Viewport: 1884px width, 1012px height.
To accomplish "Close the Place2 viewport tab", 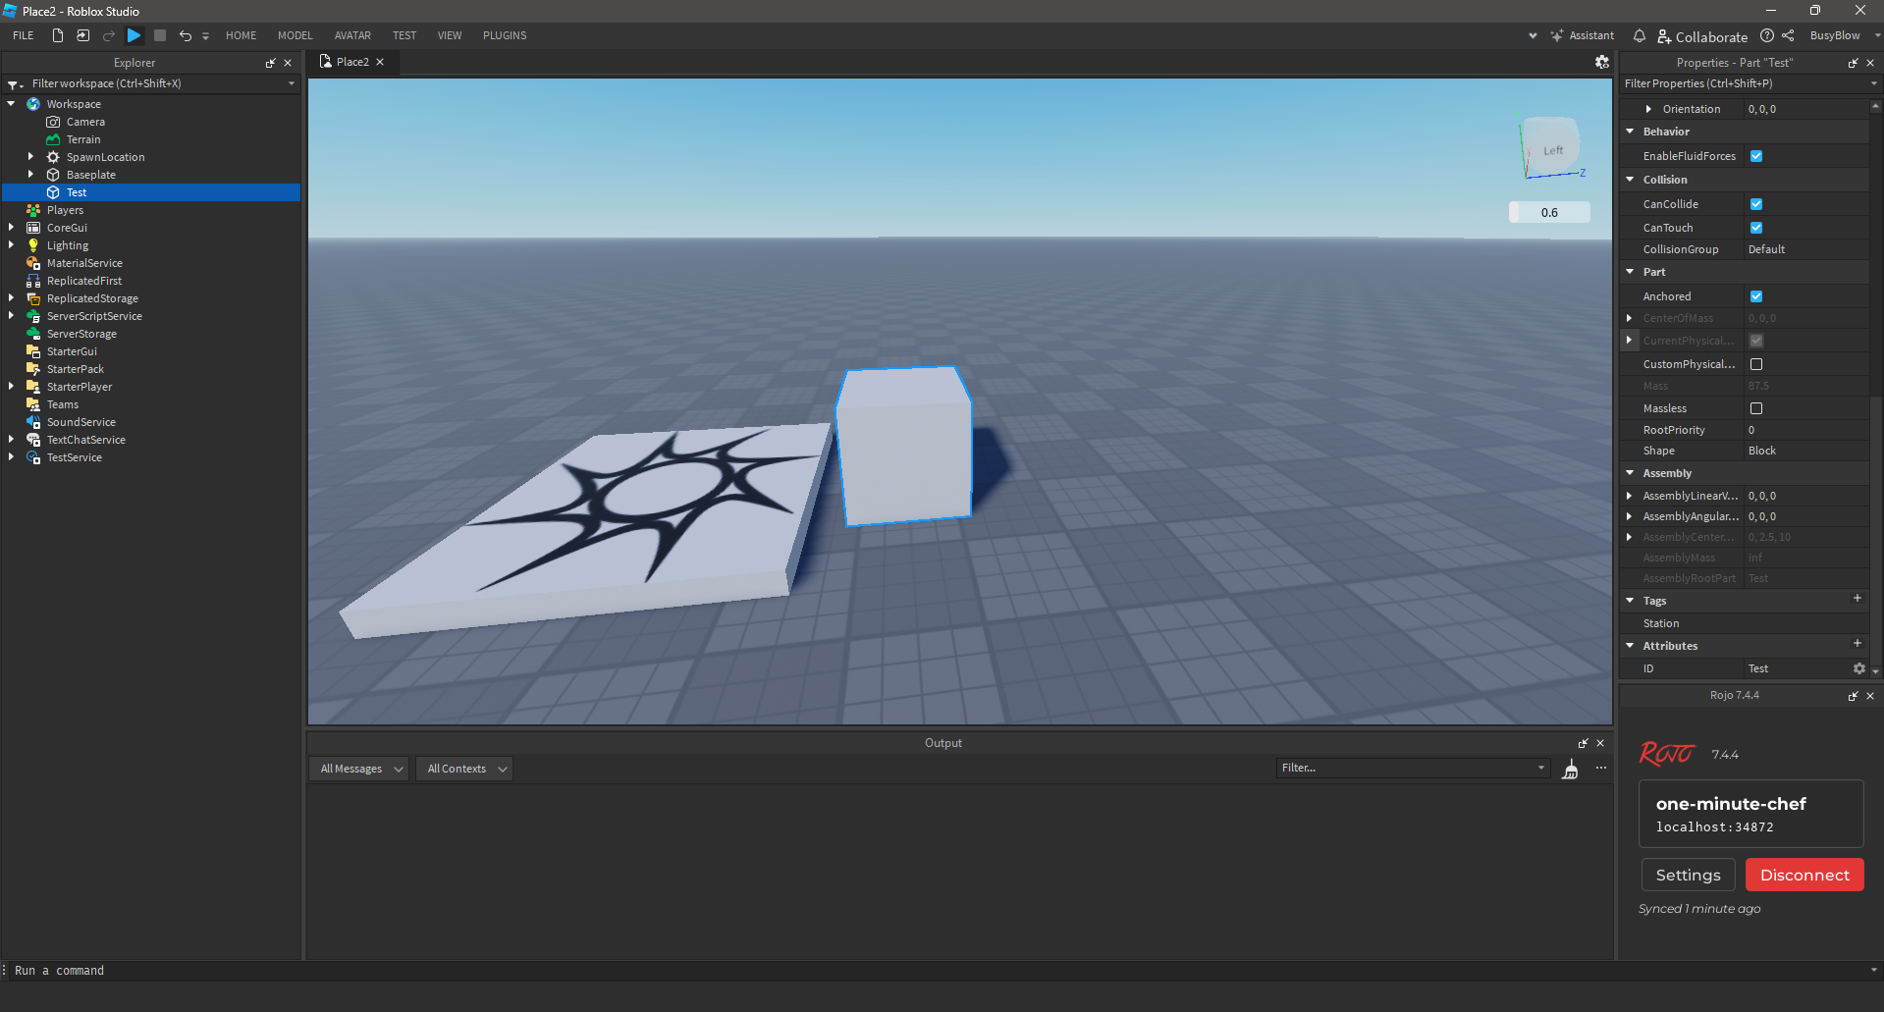I will [x=380, y=62].
